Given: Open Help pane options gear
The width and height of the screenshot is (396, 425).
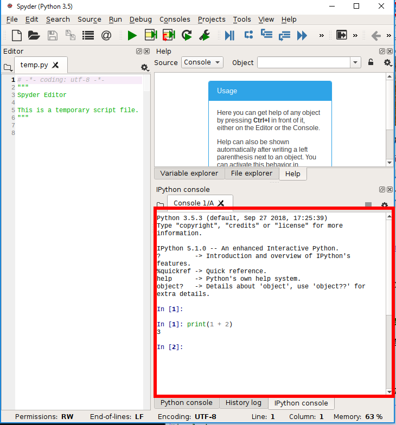Looking at the screenshot, I should (387, 63).
